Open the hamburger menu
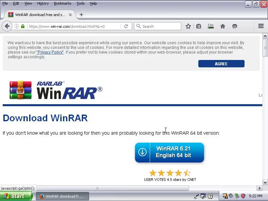Viewport: 268px width, 201px height. point(261,26)
